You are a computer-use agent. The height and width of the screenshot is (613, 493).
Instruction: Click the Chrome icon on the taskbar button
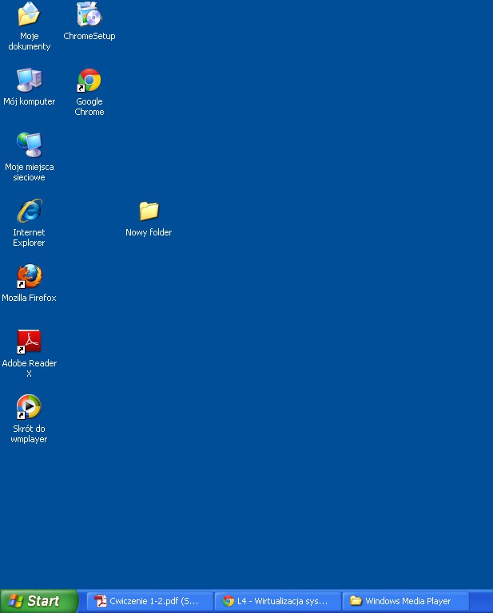(229, 601)
